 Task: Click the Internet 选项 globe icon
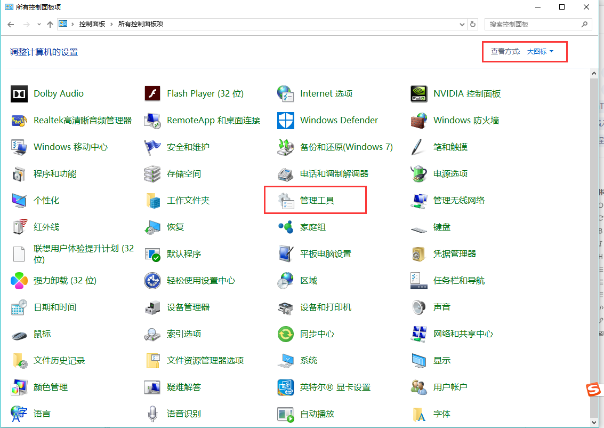click(286, 94)
